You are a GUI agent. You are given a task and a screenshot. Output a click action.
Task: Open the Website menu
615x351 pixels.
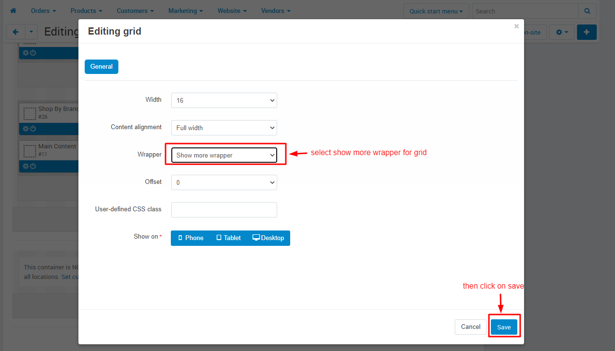pos(232,11)
